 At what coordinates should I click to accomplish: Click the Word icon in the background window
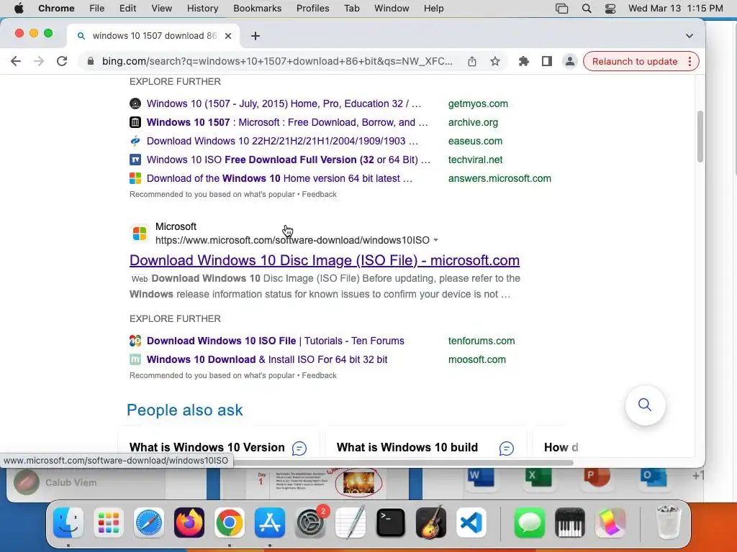(481, 479)
